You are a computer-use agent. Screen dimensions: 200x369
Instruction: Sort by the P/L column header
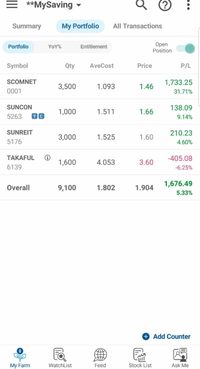186,66
